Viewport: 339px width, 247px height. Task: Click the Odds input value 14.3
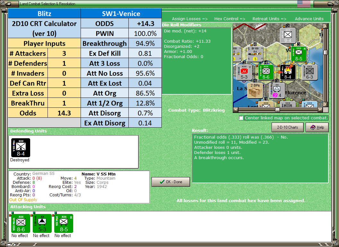pyautogui.click(x=64, y=113)
